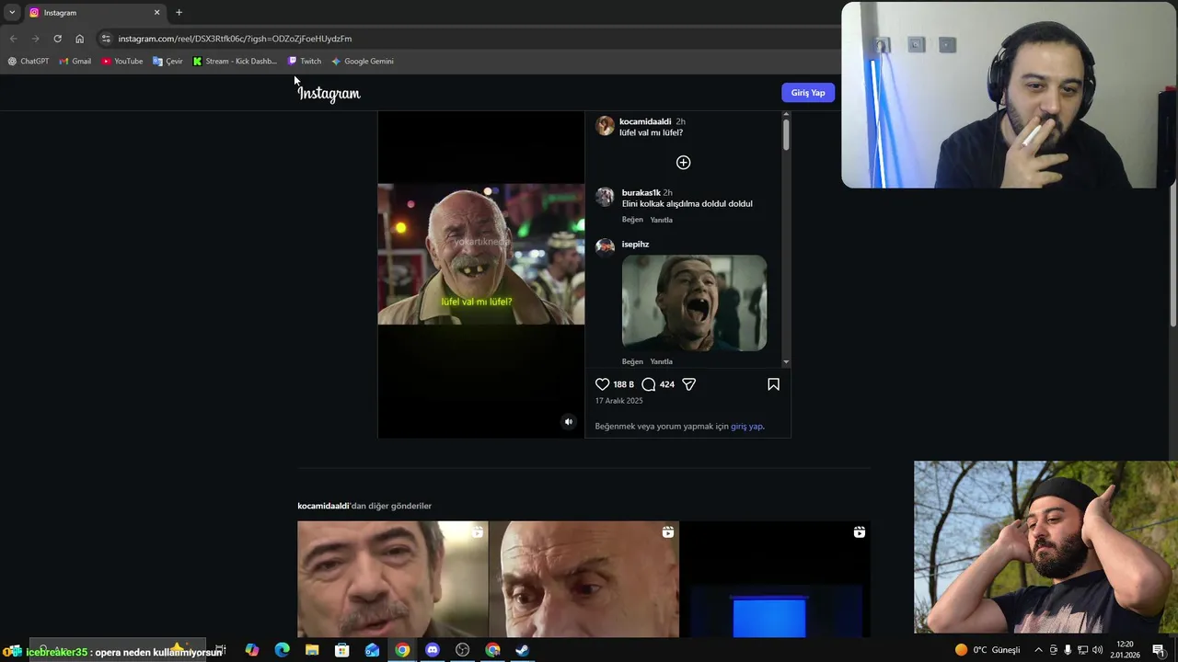Click burakas1k avatar picture
The width and height of the screenshot is (1178, 662).
[x=605, y=197]
